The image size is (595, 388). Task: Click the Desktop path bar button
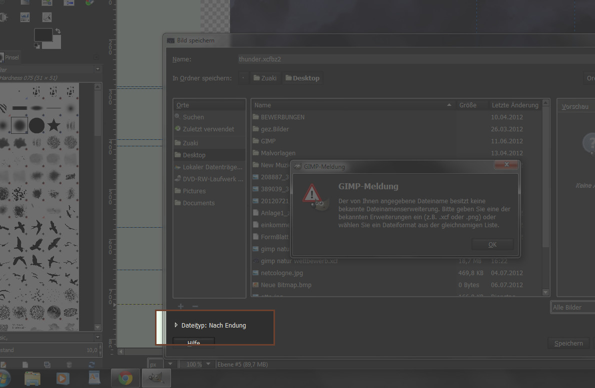click(302, 78)
